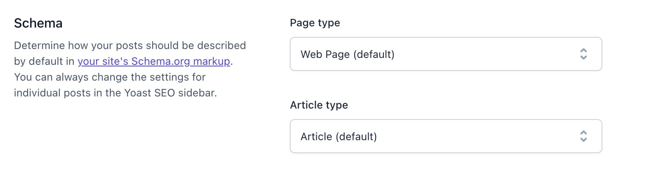Screen dimensions: 652x175
Task: Open the Article type dropdown
Action: click(x=446, y=136)
